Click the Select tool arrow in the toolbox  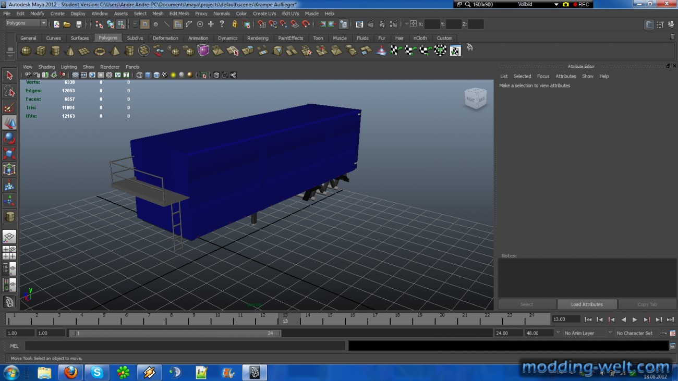(x=9, y=76)
